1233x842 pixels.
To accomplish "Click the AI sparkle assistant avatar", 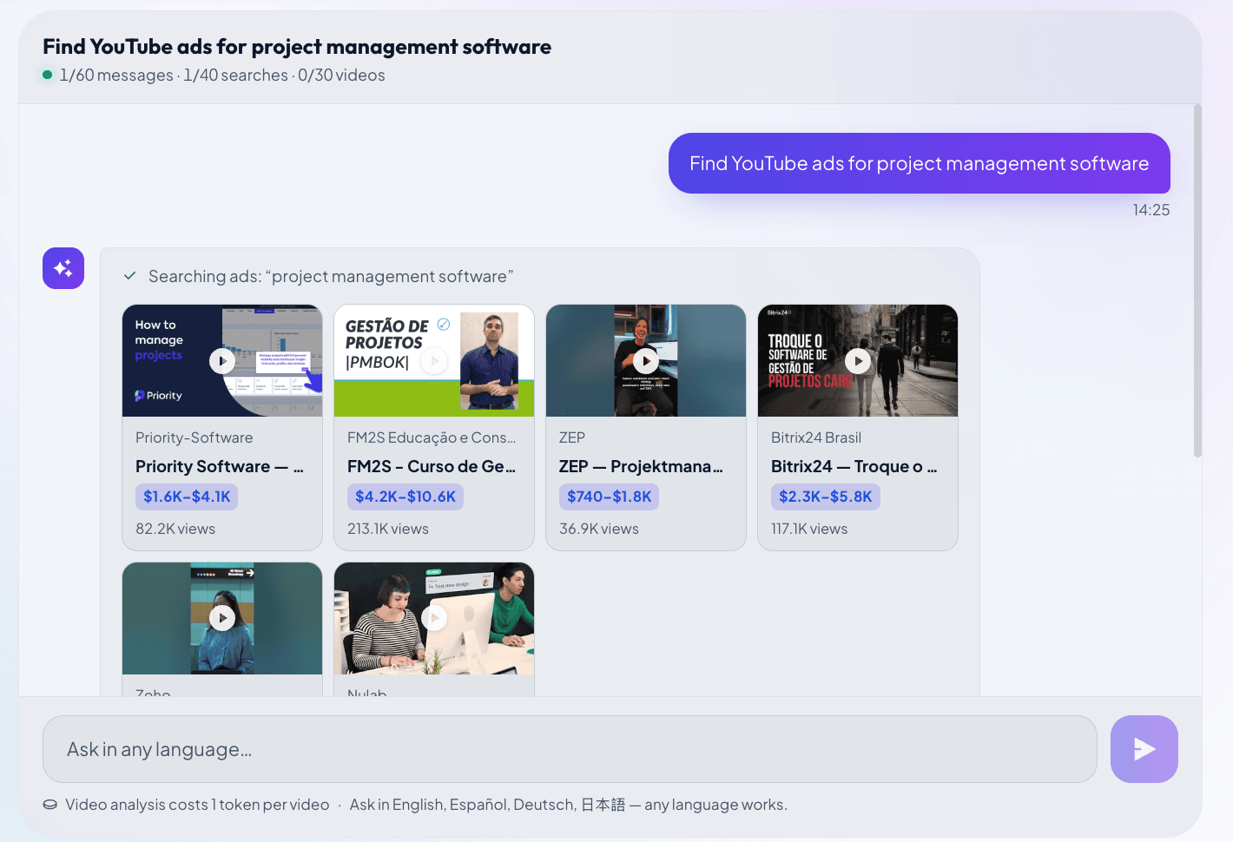I will (x=63, y=268).
